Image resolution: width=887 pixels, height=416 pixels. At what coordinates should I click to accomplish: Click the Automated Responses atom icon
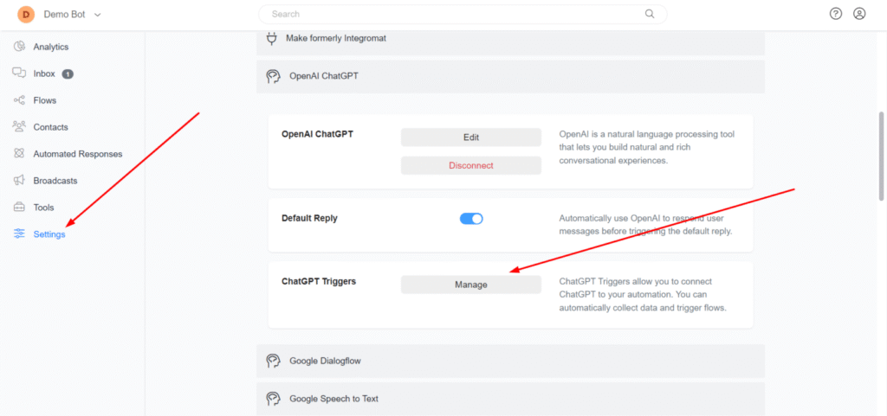coord(20,154)
